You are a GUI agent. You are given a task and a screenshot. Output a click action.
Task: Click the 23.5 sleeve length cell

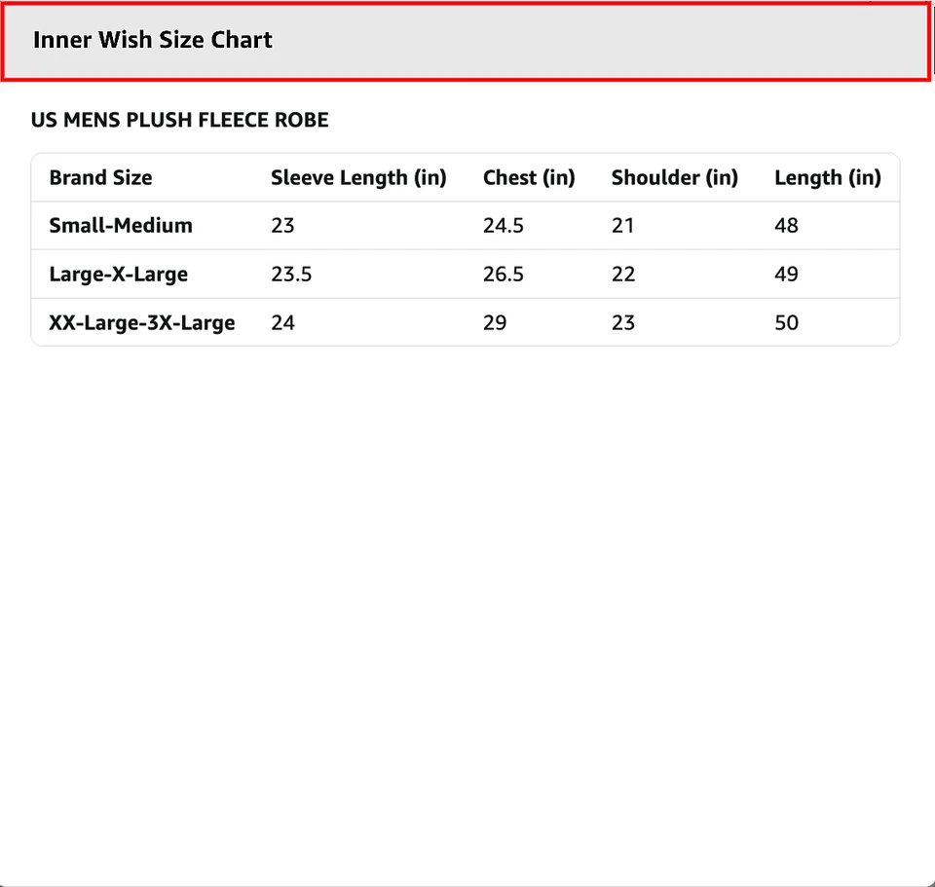(291, 275)
